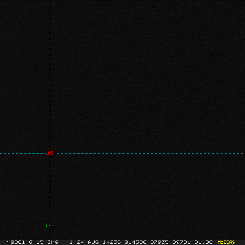The width and height of the screenshot is (245, 245).
Task: Select the 014500 time value
Action: (x=136, y=242)
